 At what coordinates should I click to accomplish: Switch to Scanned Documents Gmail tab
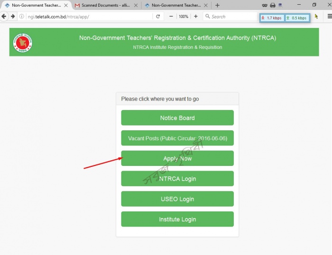(105, 5)
